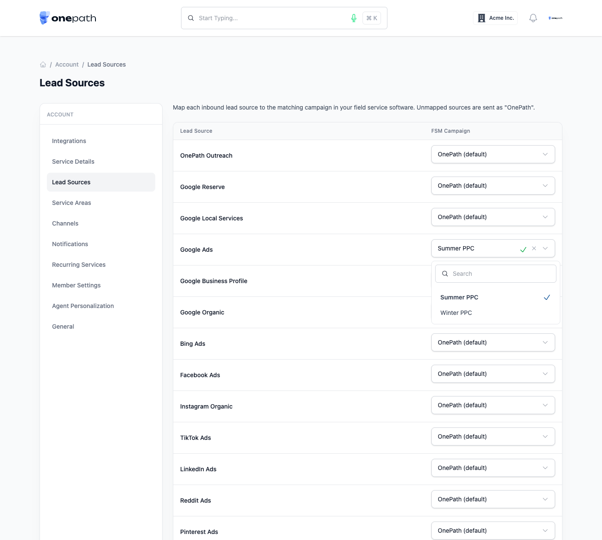
Task: Click the magnifier icon in the top search bar
Action: point(191,18)
